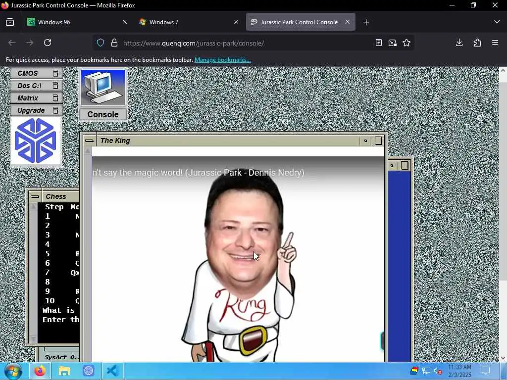Click the muted volume tray icon
The width and height of the screenshot is (507, 380).
point(438,371)
